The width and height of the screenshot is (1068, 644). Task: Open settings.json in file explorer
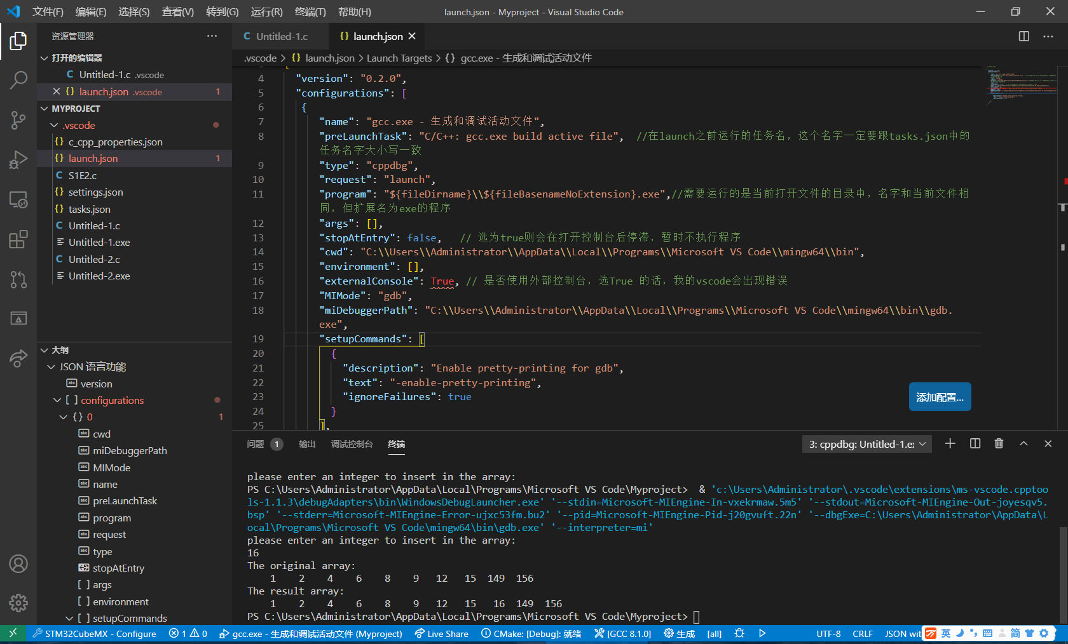tap(134, 192)
